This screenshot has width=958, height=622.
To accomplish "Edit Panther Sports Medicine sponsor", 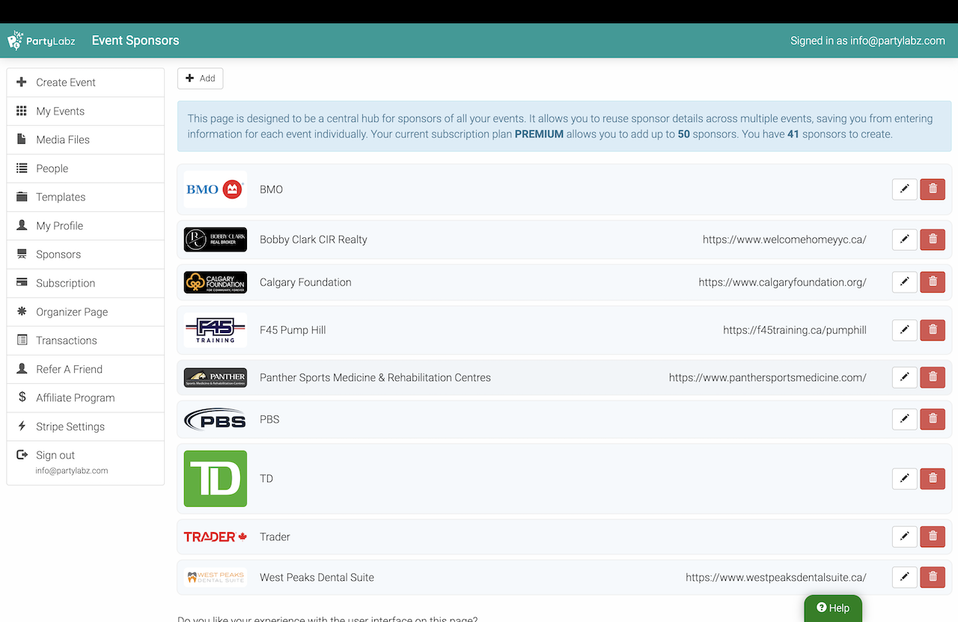I will coord(905,378).
